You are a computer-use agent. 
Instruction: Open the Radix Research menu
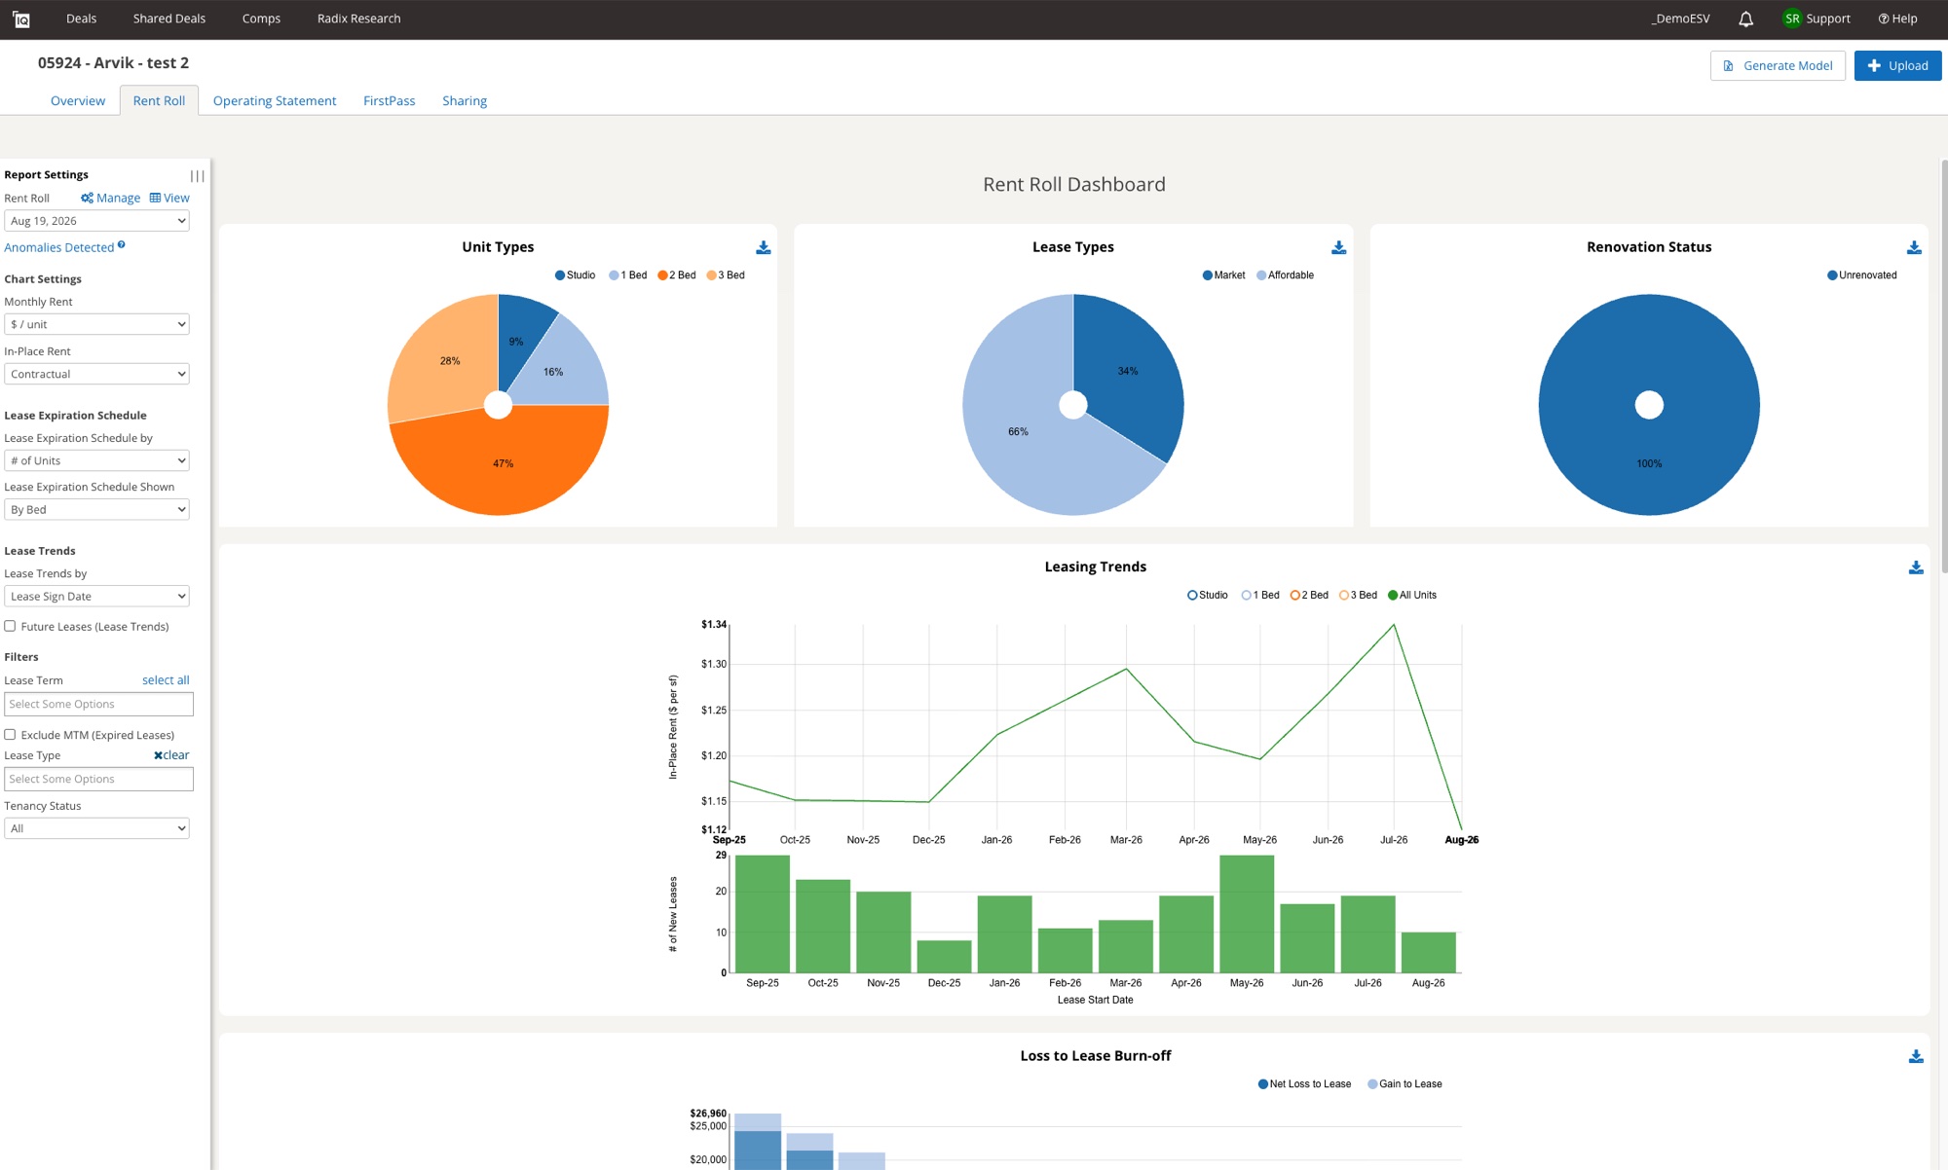[358, 18]
